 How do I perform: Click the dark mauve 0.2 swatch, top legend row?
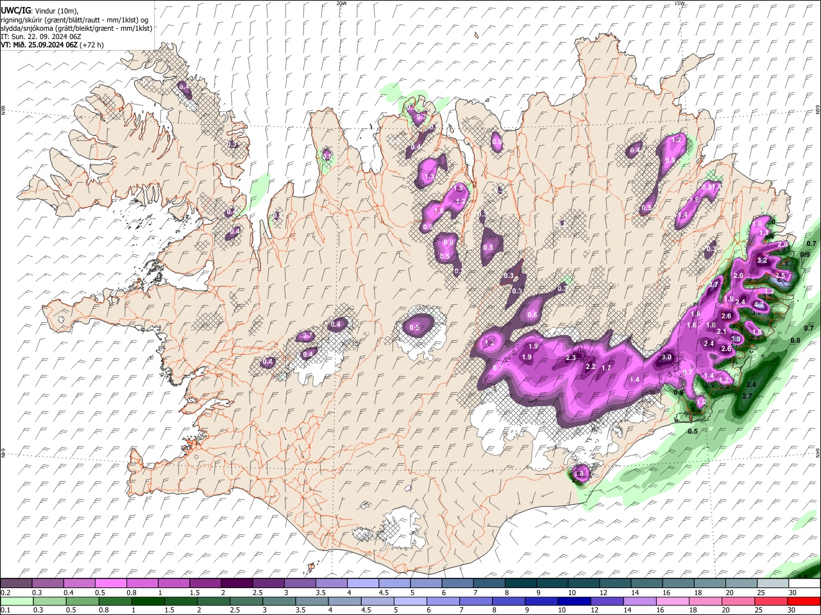pyautogui.click(x=16, y=583)
